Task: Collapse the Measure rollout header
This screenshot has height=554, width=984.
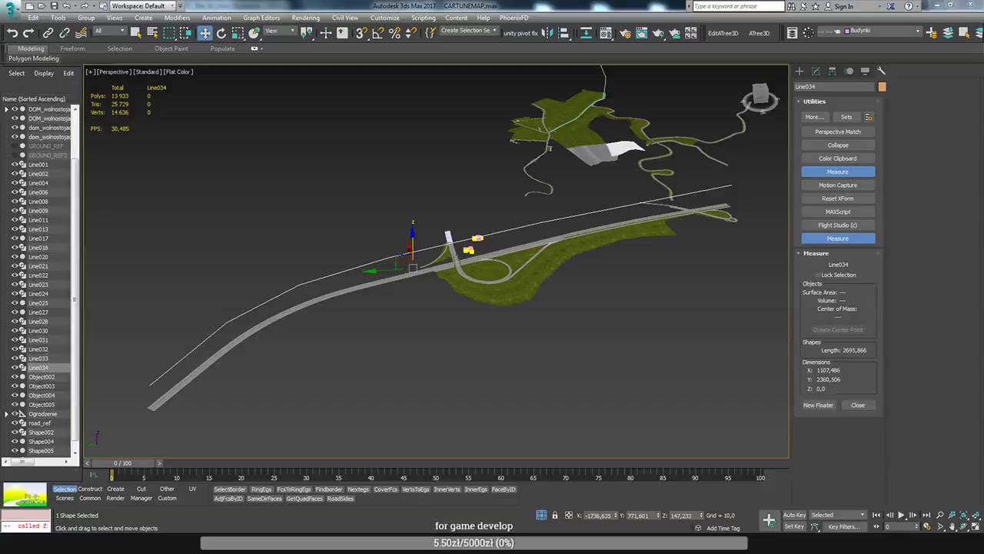Action: (x=816, y=253)
